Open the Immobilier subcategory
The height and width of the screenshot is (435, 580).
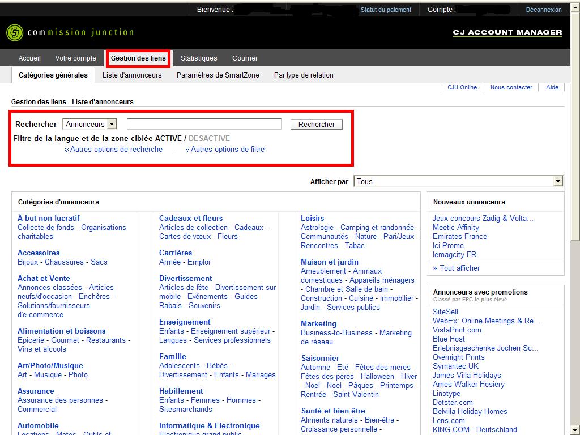pyautogui.click(x=396, y=298)
